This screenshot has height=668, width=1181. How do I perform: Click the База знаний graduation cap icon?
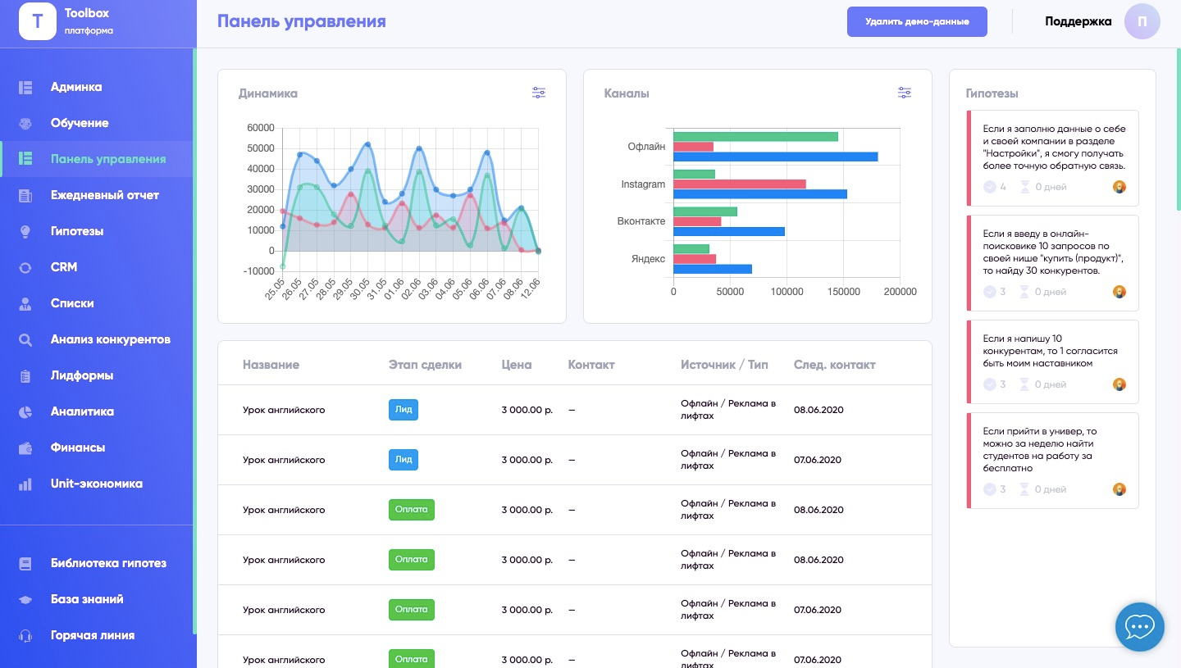(x=25, y=599)
